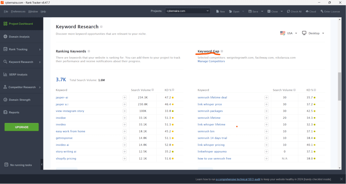Open the Window menu

[x=33, y=11]
